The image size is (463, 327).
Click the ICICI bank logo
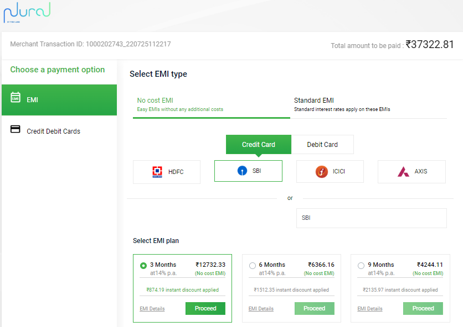click(322, 171)
